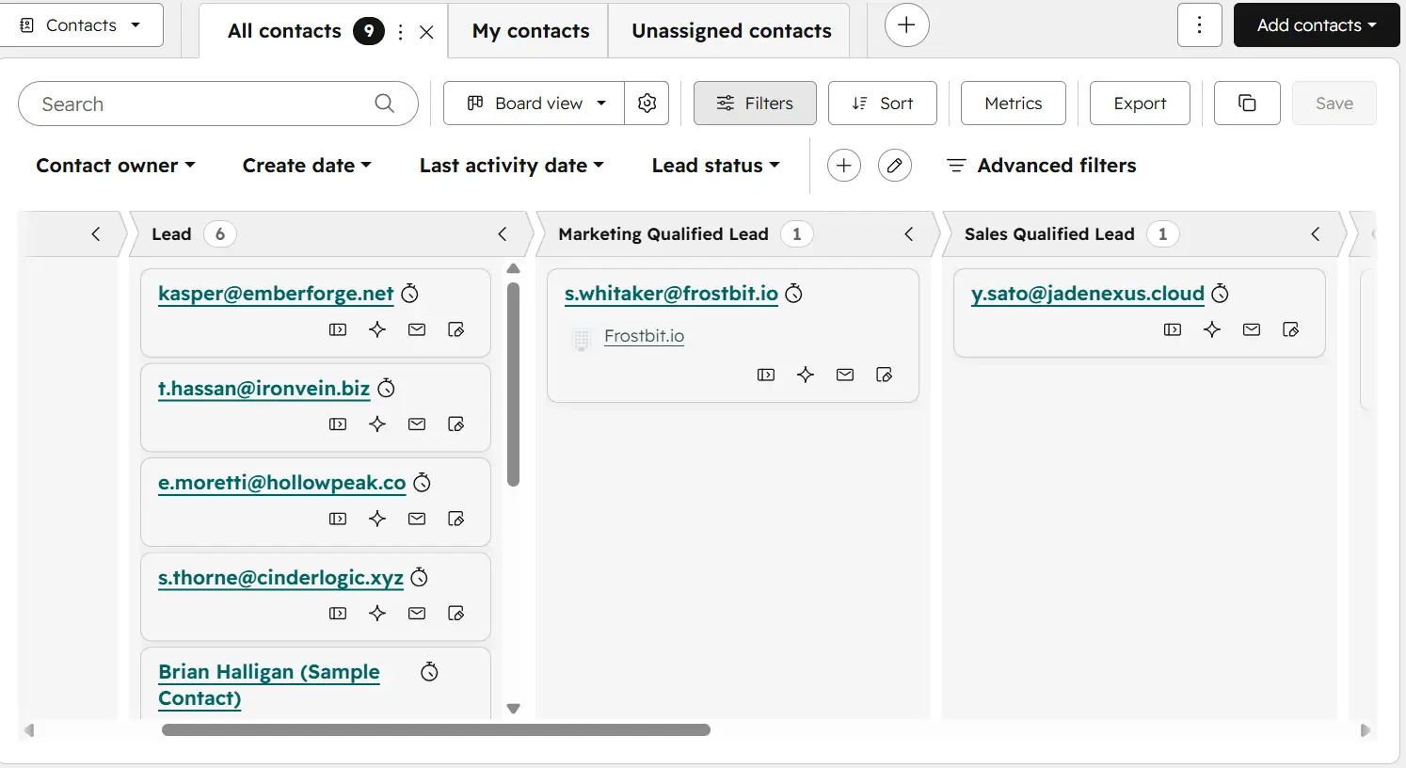Open y.sato@jadenexus.cloud contact
Image resolution: width=1406 pixels, height=768 pixels.
tap(1088, 294)
